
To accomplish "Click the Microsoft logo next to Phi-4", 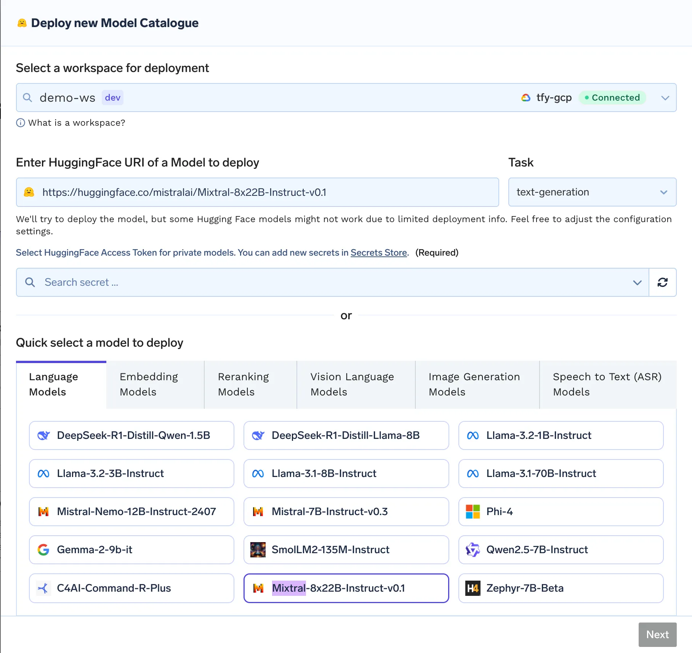I will click(473, 512).
